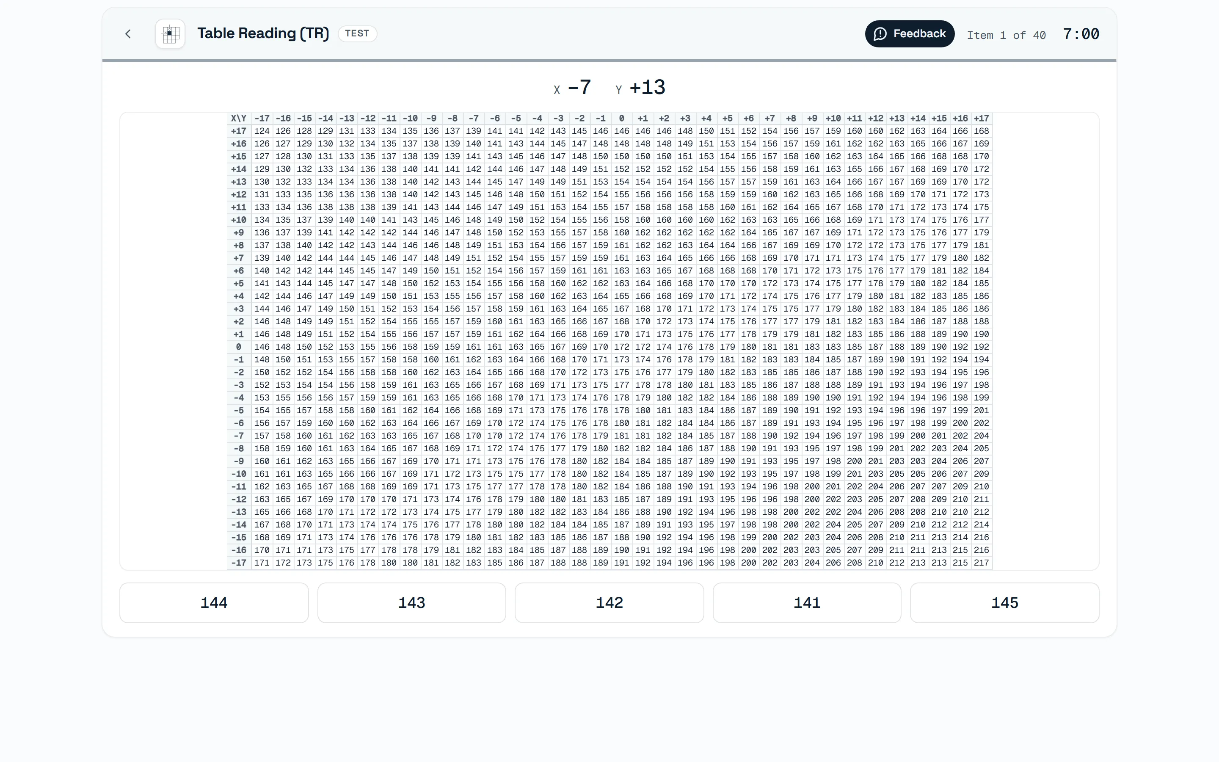The image size is (1219, 762).
Task: Choose answer option 145
Action: coord(1005,603)
